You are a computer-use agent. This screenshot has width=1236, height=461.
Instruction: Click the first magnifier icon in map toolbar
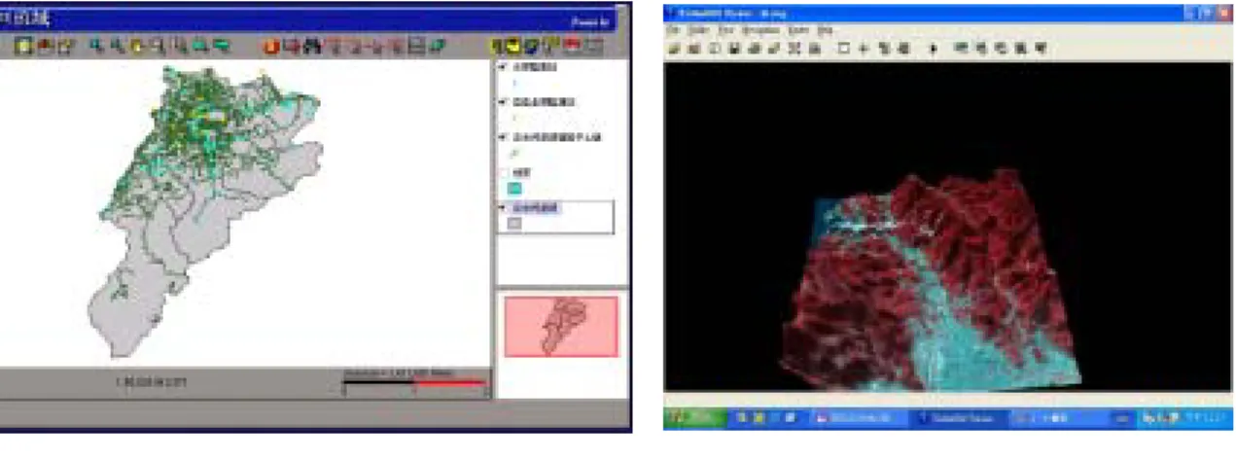pos(98,45)
